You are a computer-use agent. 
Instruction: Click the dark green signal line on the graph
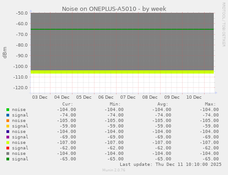(122, 29)
